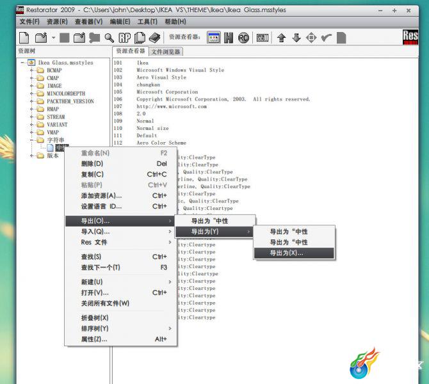Click the Res logo in toolbar corner
This screenshot has height=384, width=429.
pyautogui.click(x=410, y=37)
